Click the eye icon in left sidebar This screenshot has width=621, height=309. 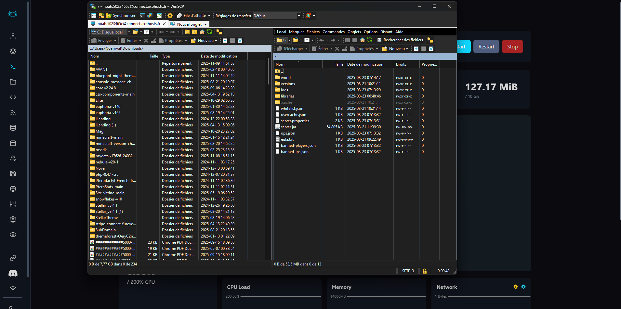(13, 235)
